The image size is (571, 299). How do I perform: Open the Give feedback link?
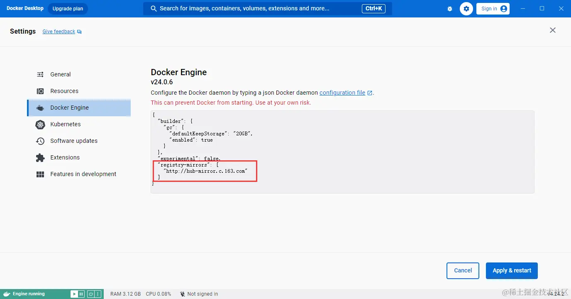[x=62, y=32]
